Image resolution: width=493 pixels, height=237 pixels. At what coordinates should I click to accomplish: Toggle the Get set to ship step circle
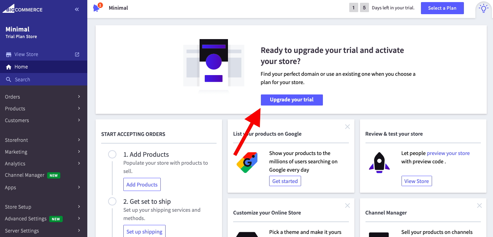point(112,201)
